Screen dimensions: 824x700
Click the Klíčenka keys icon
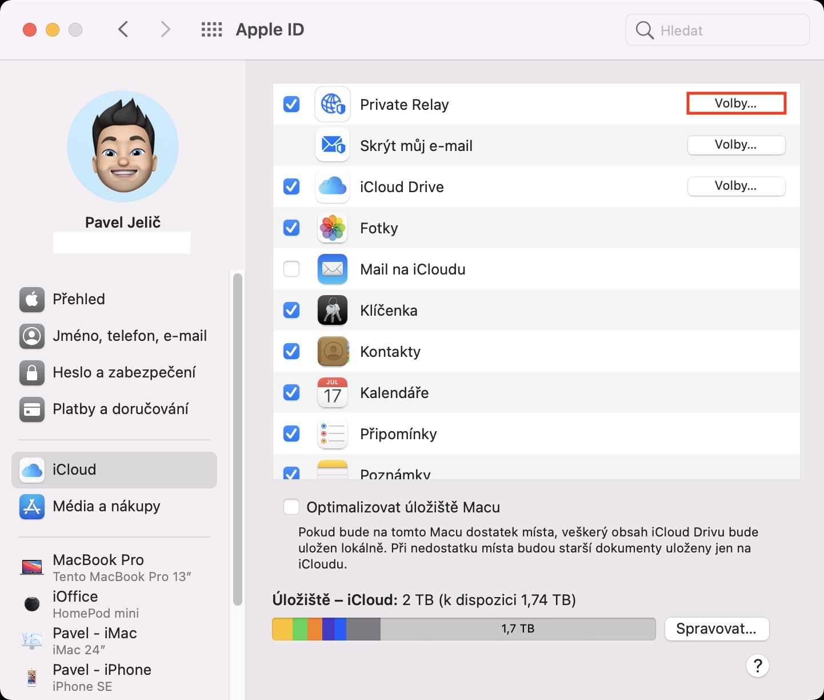333,310
